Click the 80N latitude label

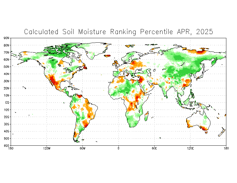7,45
